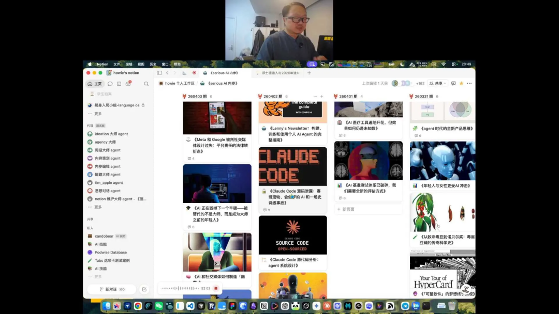Open options for the 260402 期 column
The image size is (559, 314).
pos(315,97)
